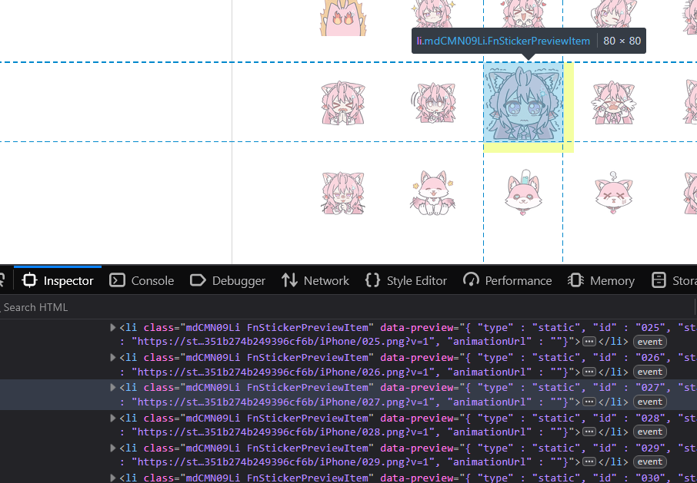Switch to the Performance tab

coord(507,281)
